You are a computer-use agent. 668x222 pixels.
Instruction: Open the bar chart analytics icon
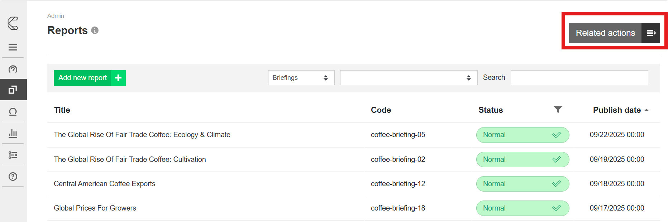tap(13, 133)
